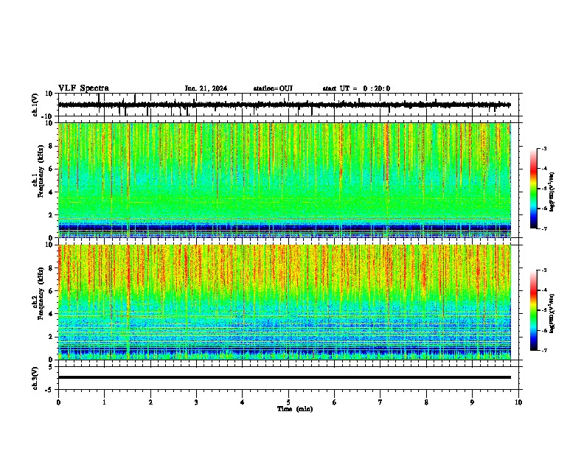Click inside the ch.2 spectrogram panel
The width and height of the screenshot is (584, 451).
click(x=285, y=302)
